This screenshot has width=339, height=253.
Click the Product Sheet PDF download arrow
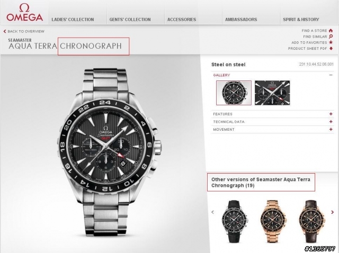tap(331, 48)
